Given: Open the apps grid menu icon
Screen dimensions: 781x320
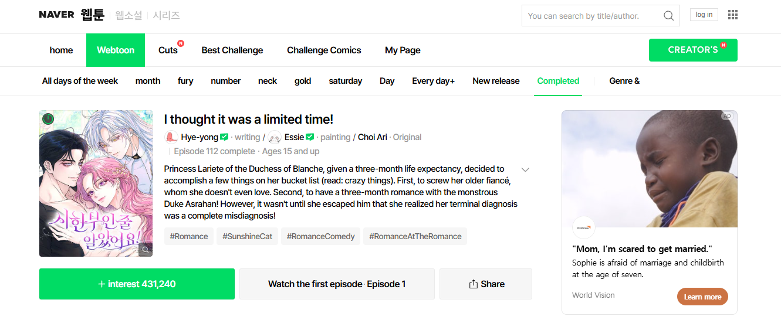Looking at the screenshot, I should coord(732,15).
